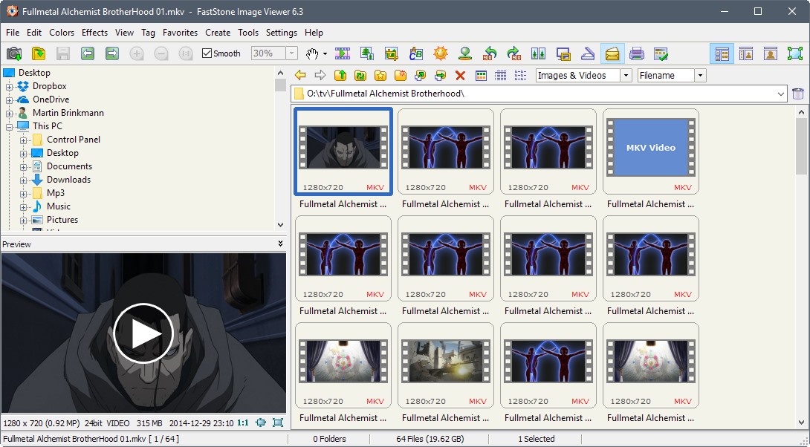
Task: Go to next image with green right arrow
Action: pos(112,53)
